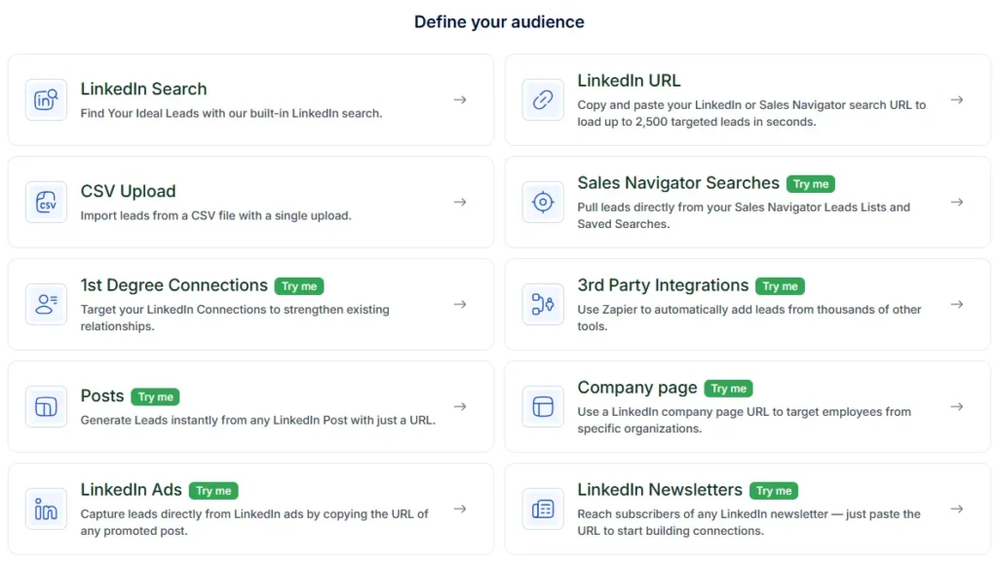Click 'Use Zapier to automatically add leads' text
Viewport: 998px width, 565px height.
(x=749, y=319)
